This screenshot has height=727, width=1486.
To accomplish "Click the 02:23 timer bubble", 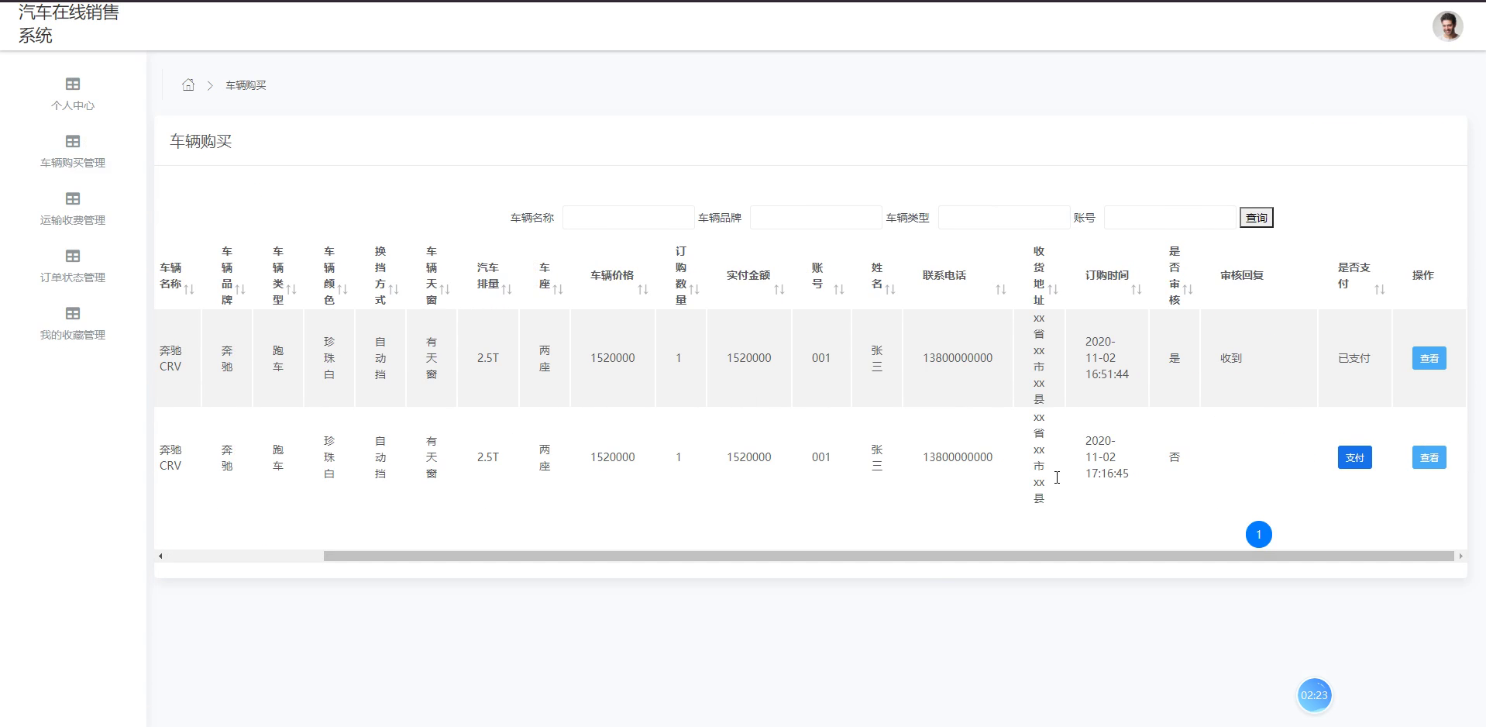I will click(x=1314, y=695).
